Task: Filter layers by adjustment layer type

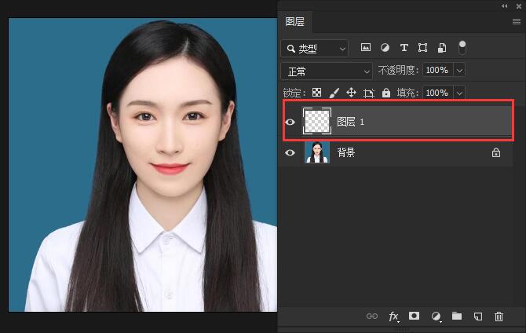Action: click(x=385, y=47)
